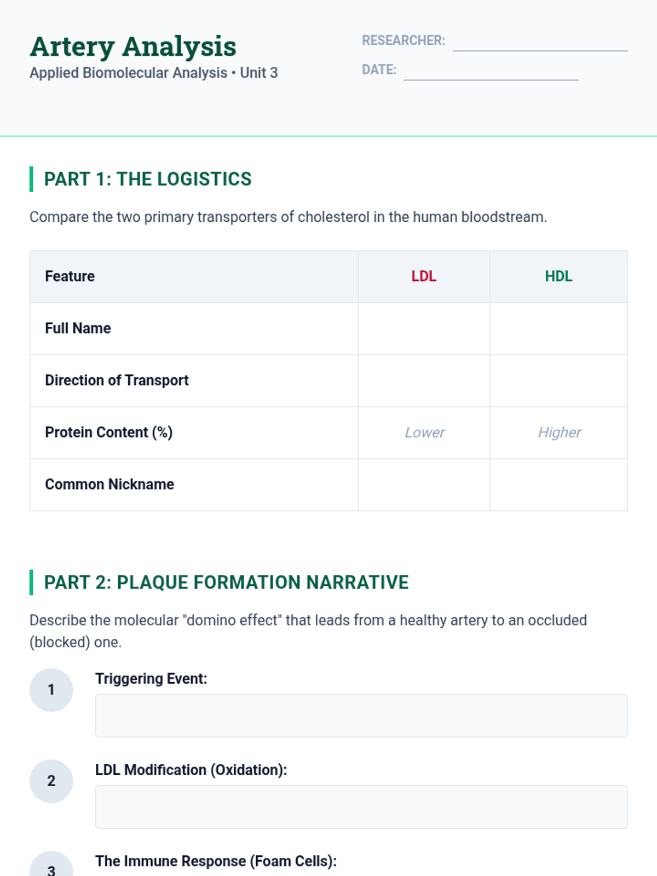Click the Feature column header
657x876 pixels.
click(x=70, y=276)
